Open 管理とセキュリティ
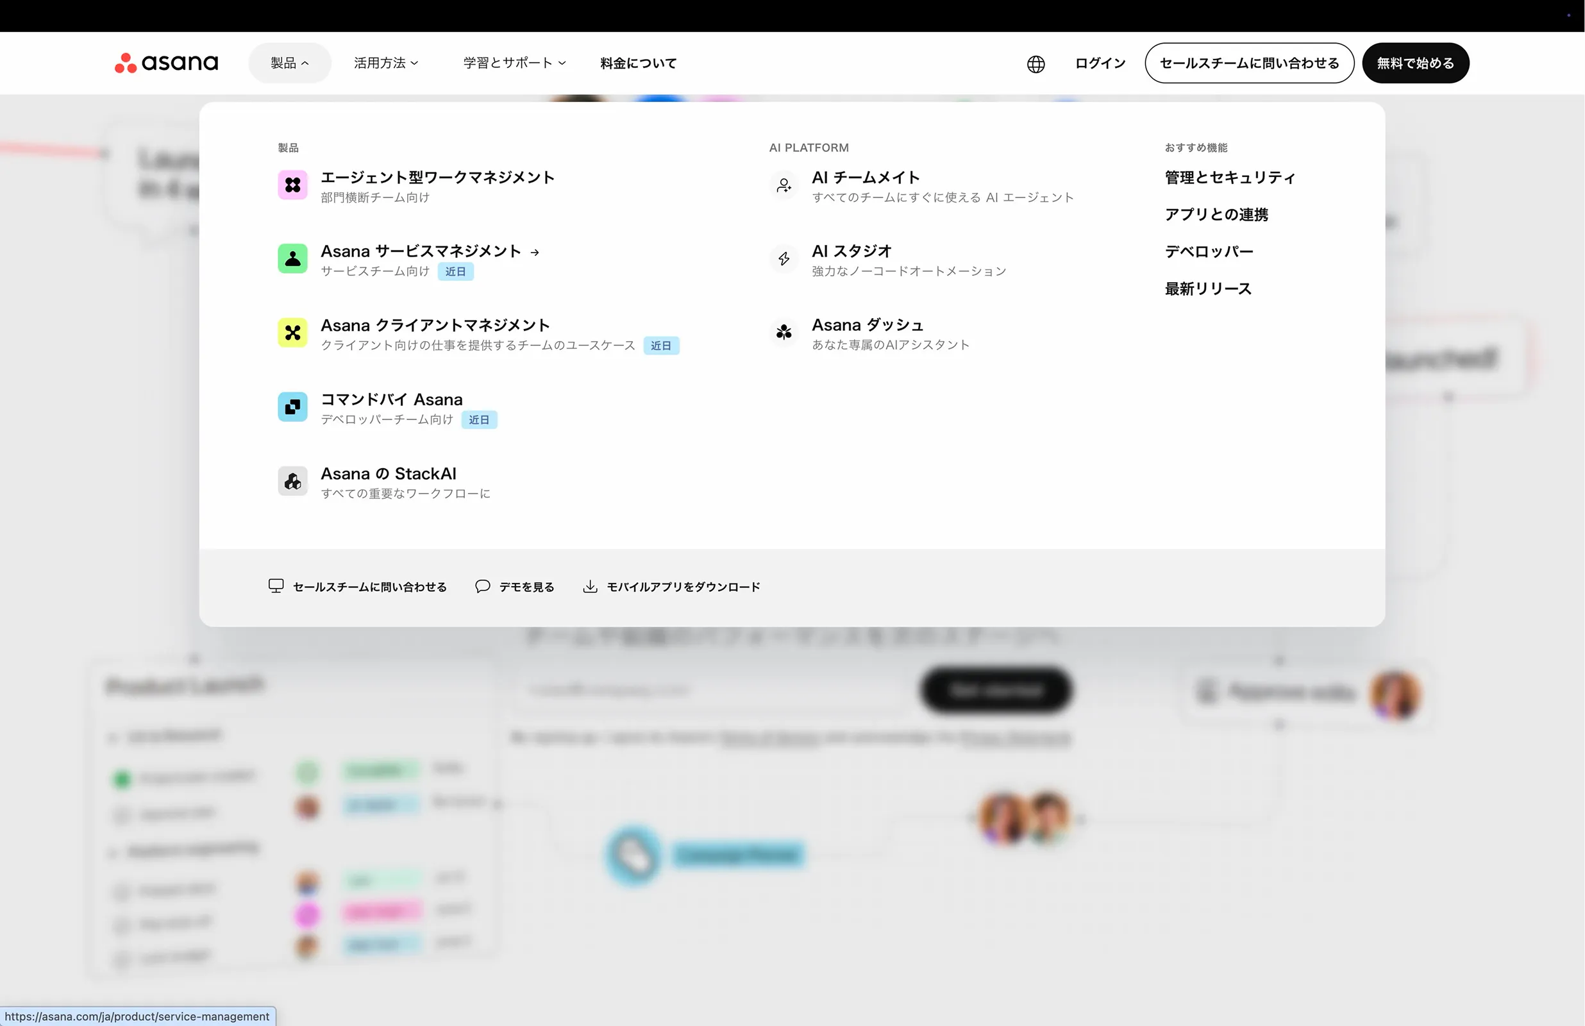 [x=1230, y=178]
